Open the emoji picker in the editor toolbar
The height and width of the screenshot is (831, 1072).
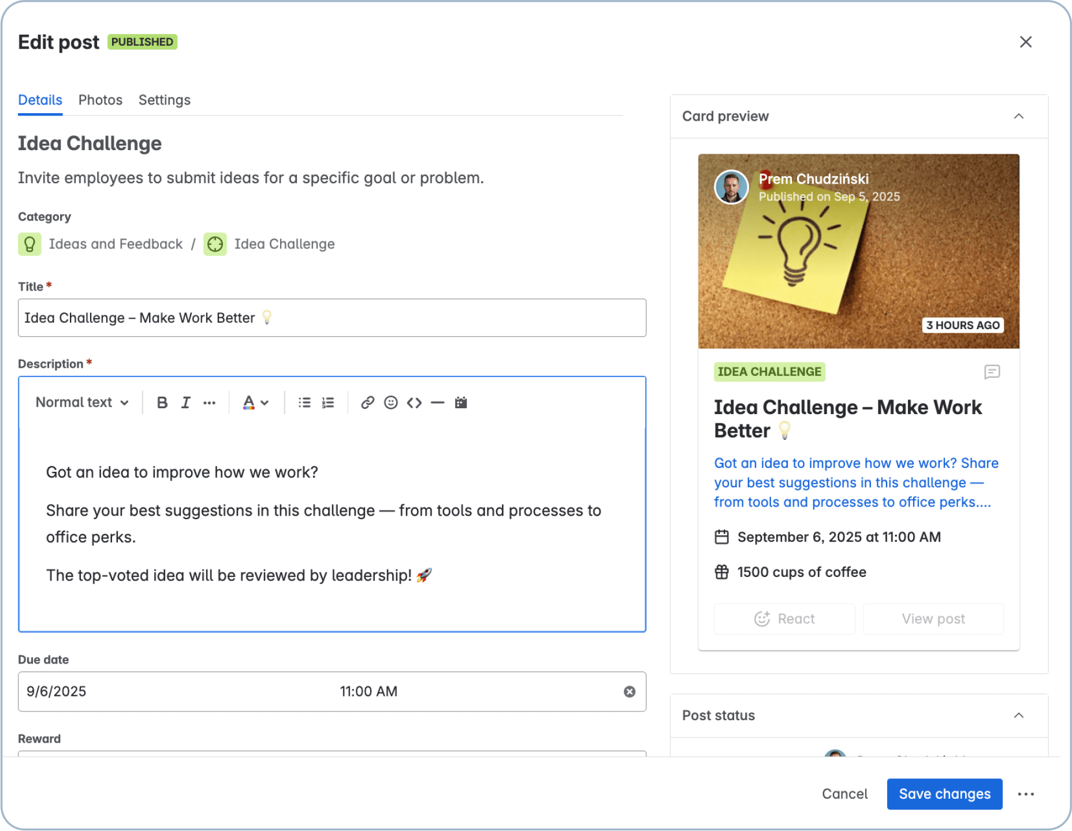pos(390,402)
